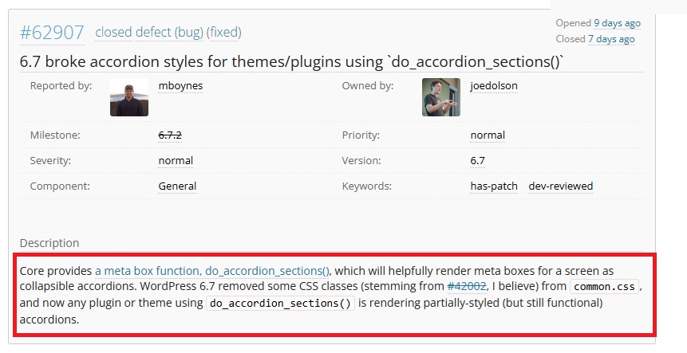Screen dimensions: 687x353
Task: Open the "7 days ago" closed timestamp
Action: tap(611, 39)
